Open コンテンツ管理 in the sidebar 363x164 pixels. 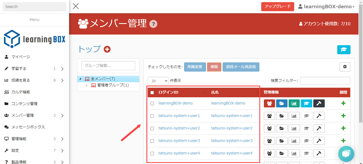24,104
